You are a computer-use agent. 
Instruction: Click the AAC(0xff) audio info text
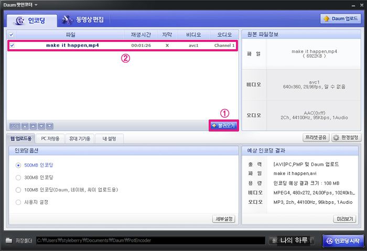click(x=315, y=113)
